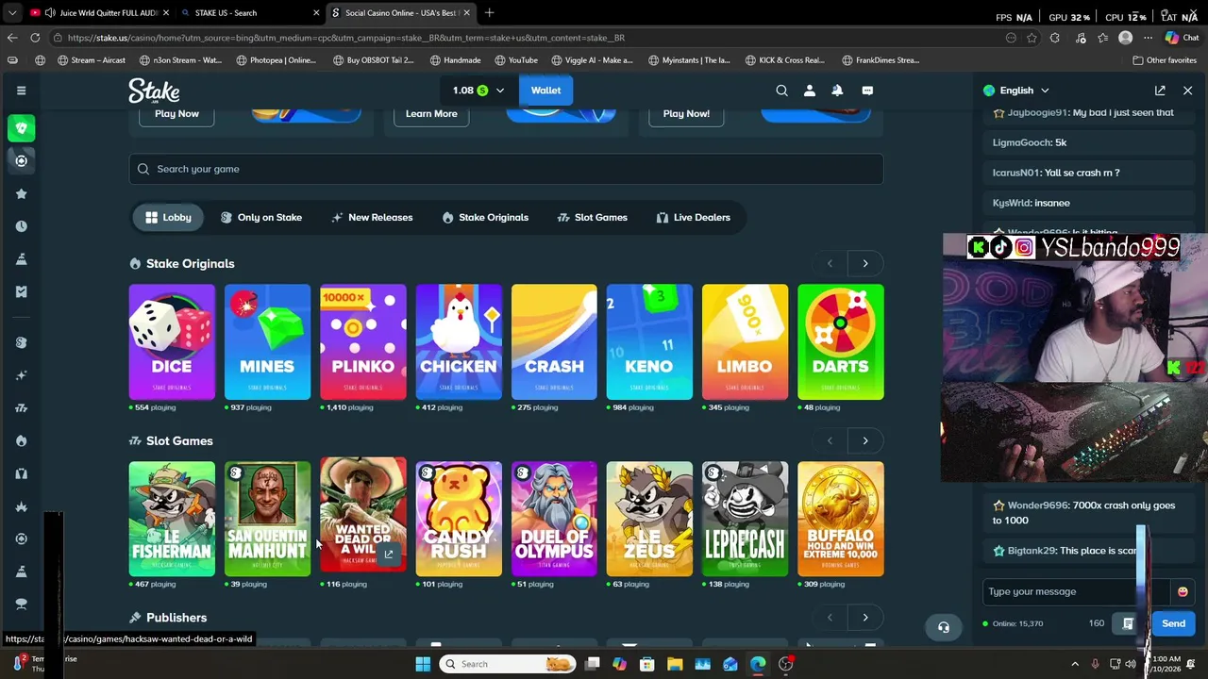Viewport: 1208px width, 679px height.
Task: Open browser extensions puzzle icon
Action: [1055, 38]
